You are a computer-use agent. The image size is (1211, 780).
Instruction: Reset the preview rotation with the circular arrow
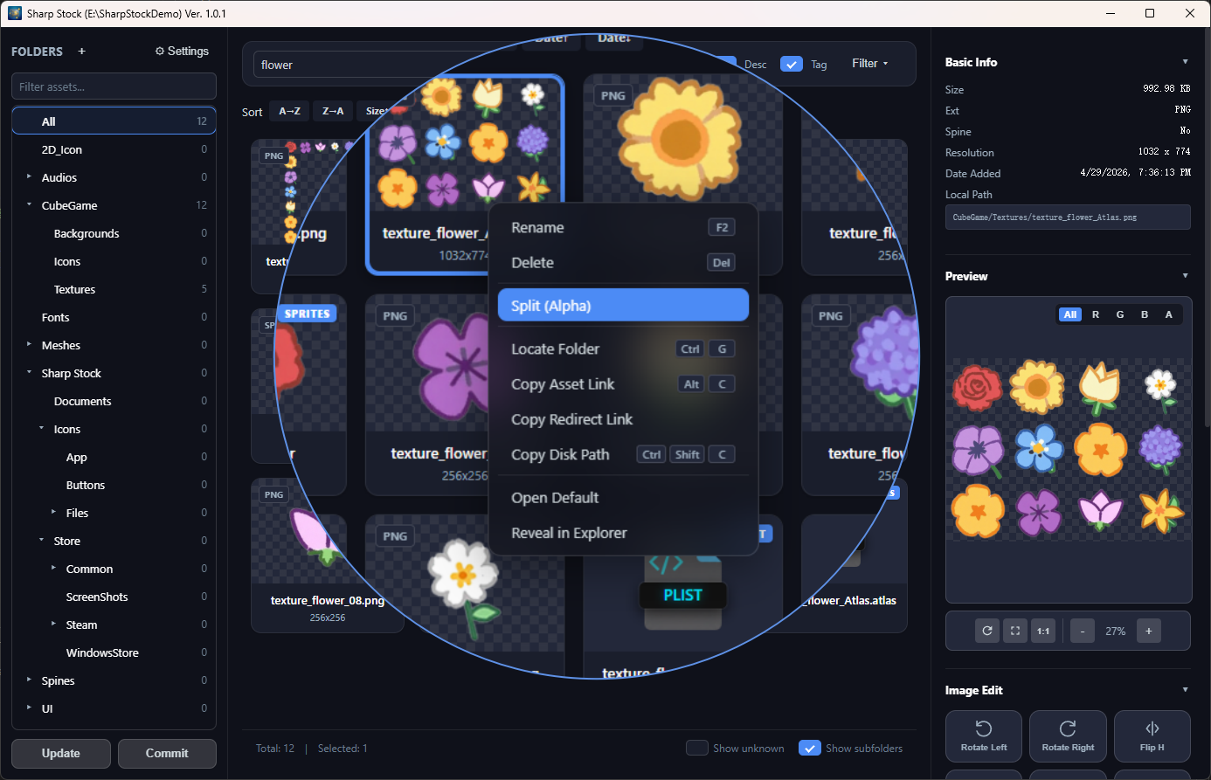pyautogui.click(x=987, y=631)
